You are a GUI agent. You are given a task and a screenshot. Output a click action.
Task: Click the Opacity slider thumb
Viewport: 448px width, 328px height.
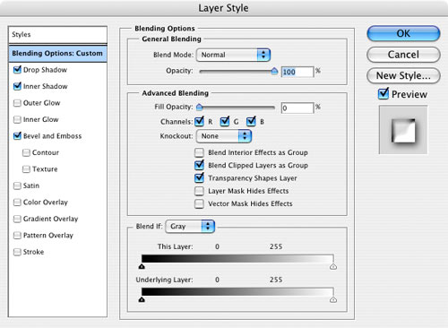coord(274,71)
